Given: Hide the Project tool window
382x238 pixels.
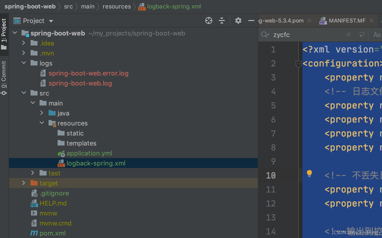Looking at the screenshot, I should [x=251, y=20].
